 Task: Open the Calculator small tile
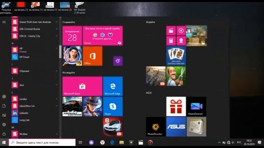pos(171,41)
